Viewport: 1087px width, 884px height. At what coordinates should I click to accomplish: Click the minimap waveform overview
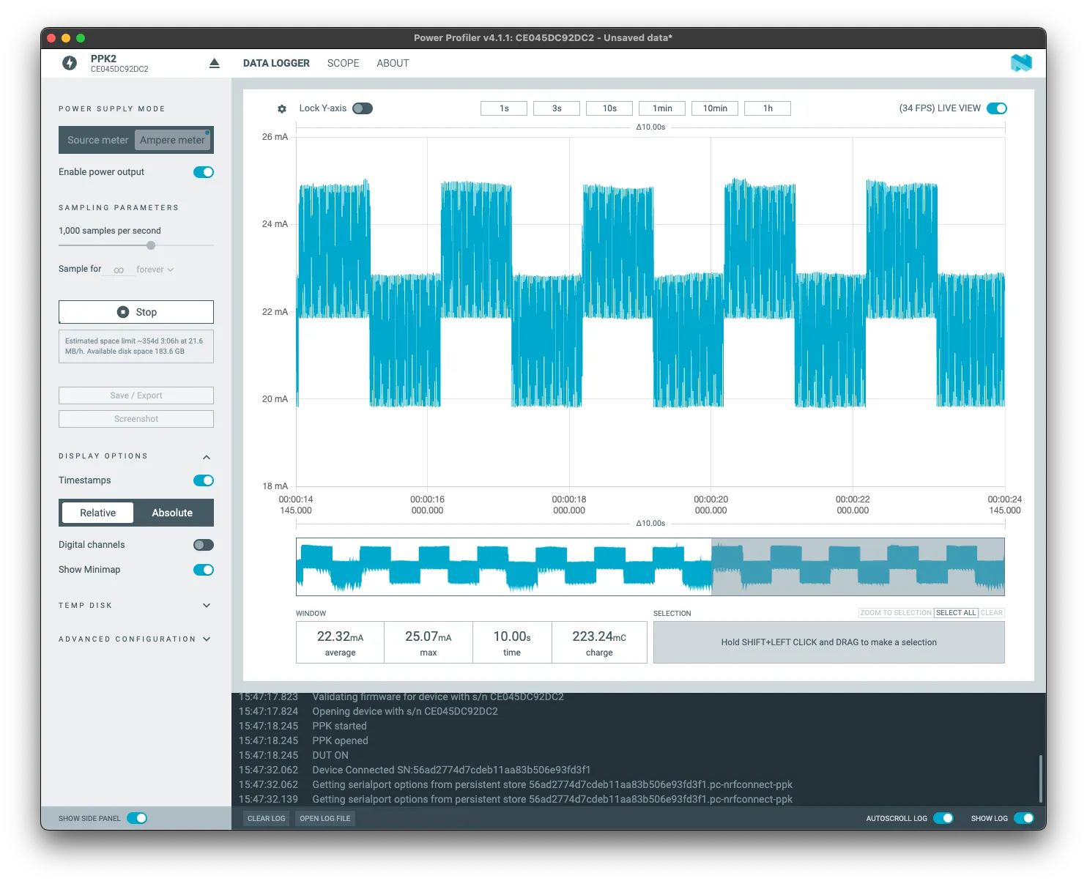(503, 567)
